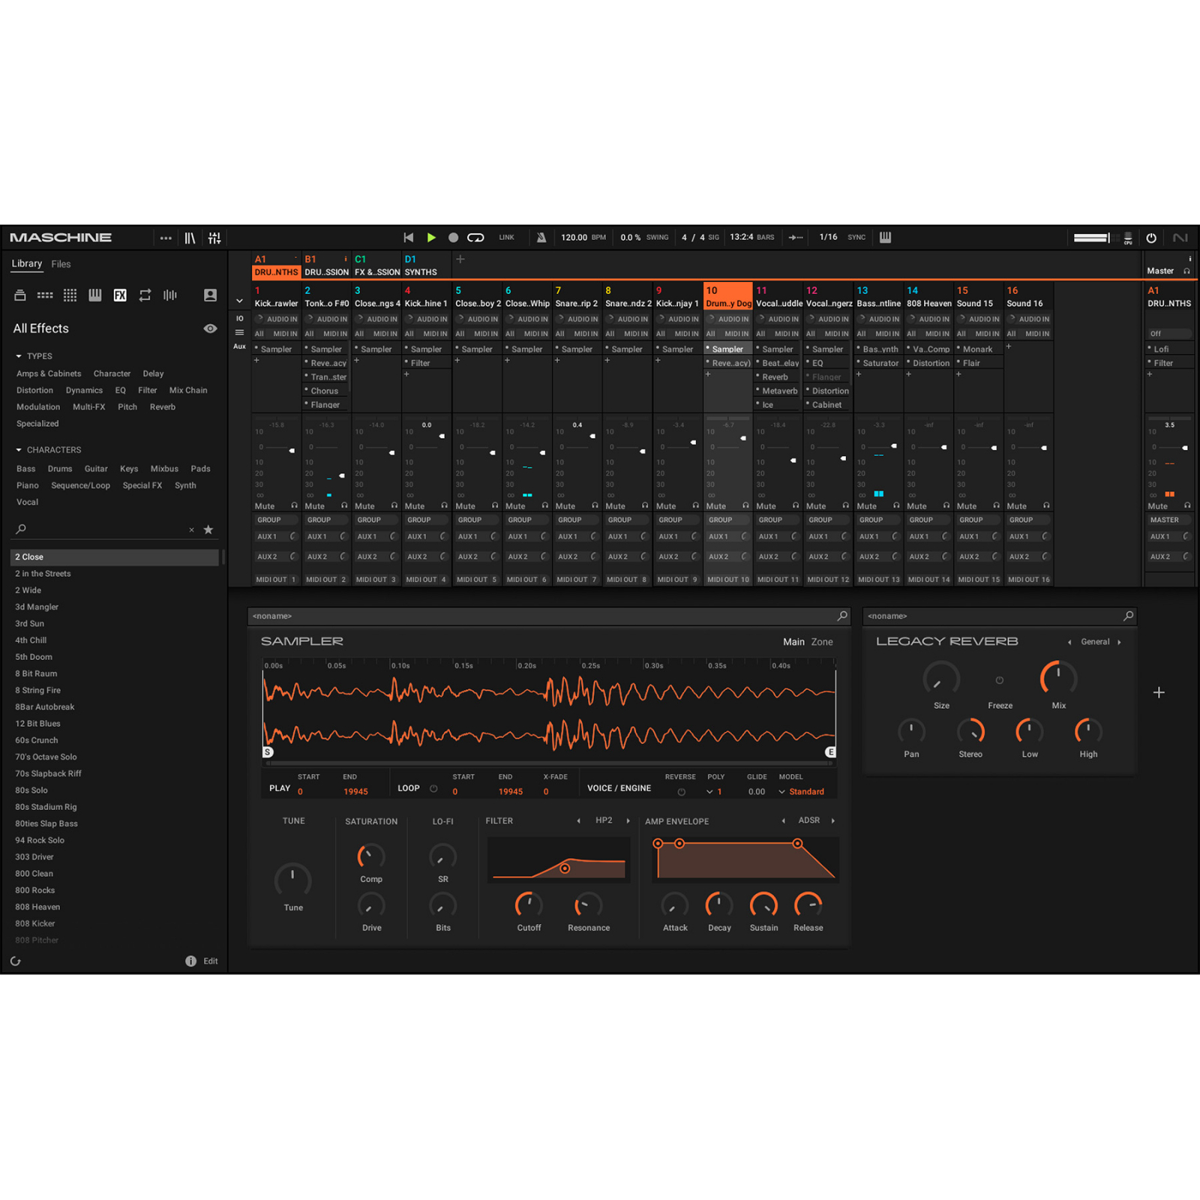Viewport: 1200px width, 1200px height.
Task: Select the FX effects browser icon
Action: coord(120,295)
